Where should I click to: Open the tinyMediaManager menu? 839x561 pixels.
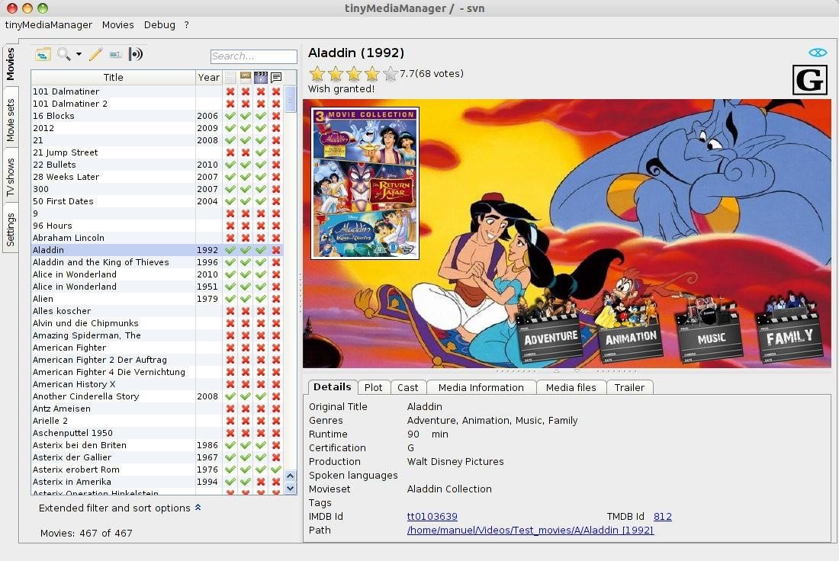pyautogui.click(x=49, y=24)
